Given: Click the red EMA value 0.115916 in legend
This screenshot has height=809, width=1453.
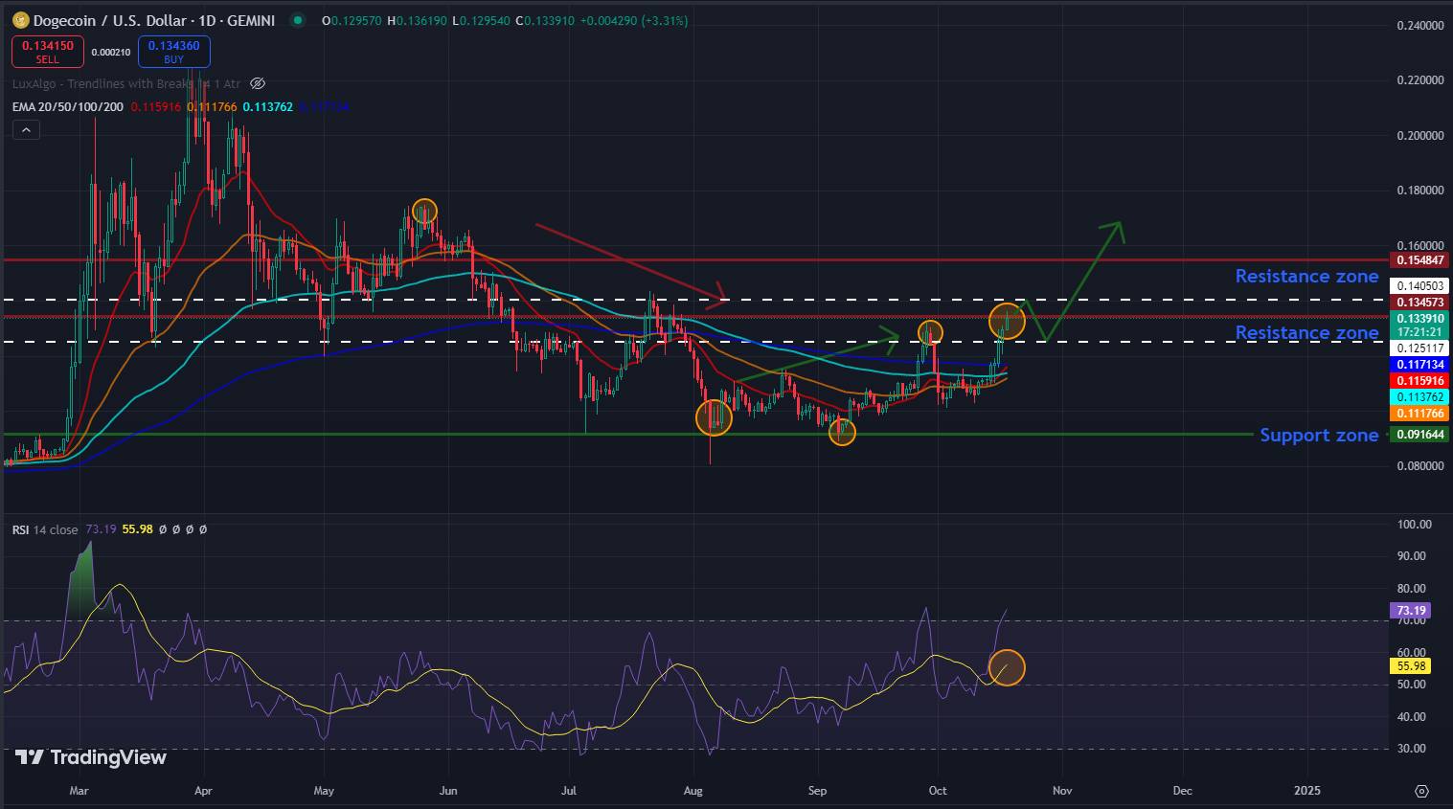Looking at the screenshot, I should 156,107.
